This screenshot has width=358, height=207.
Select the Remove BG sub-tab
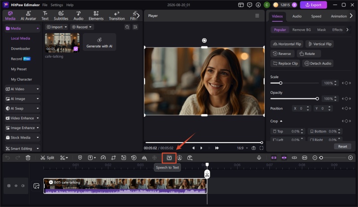pyautogui.click(x=301, y=30)
